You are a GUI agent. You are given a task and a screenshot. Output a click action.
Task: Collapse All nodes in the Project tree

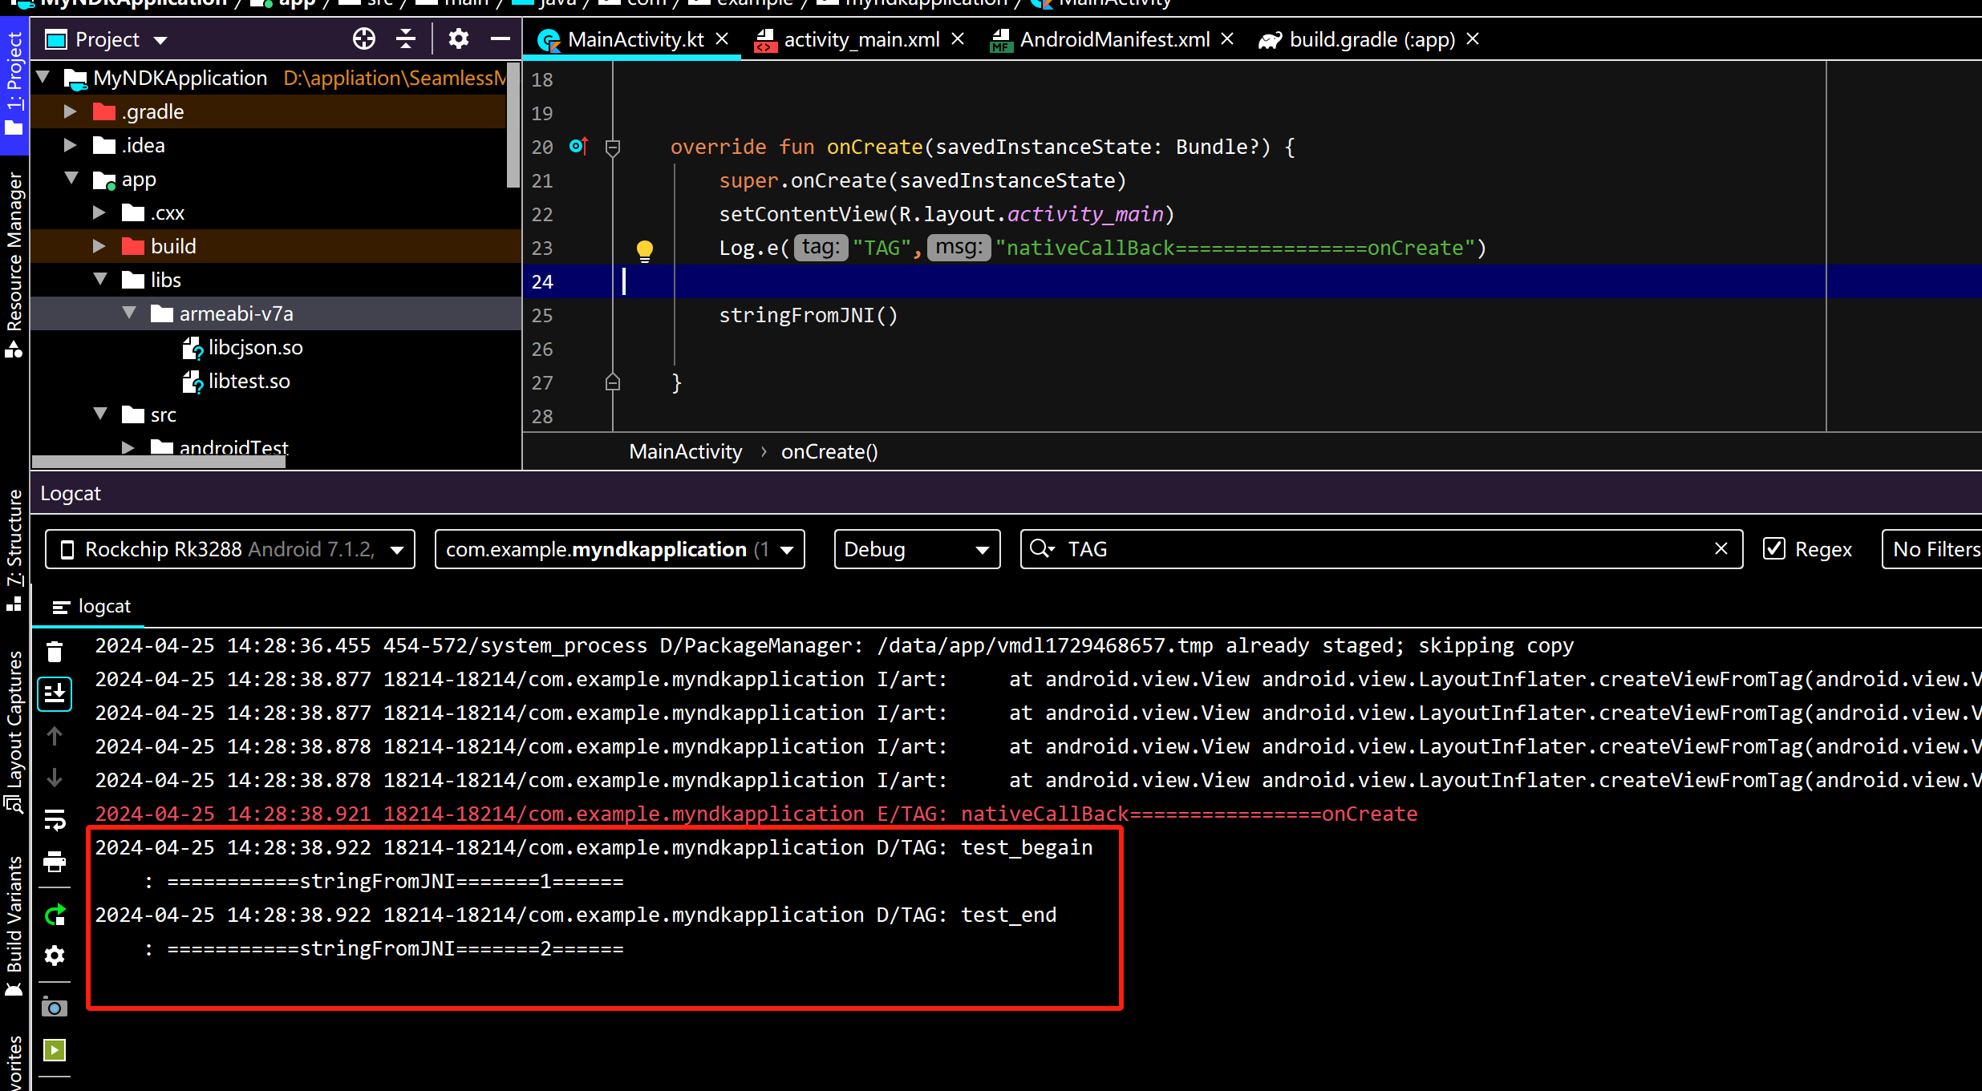[x=406, y=38]
